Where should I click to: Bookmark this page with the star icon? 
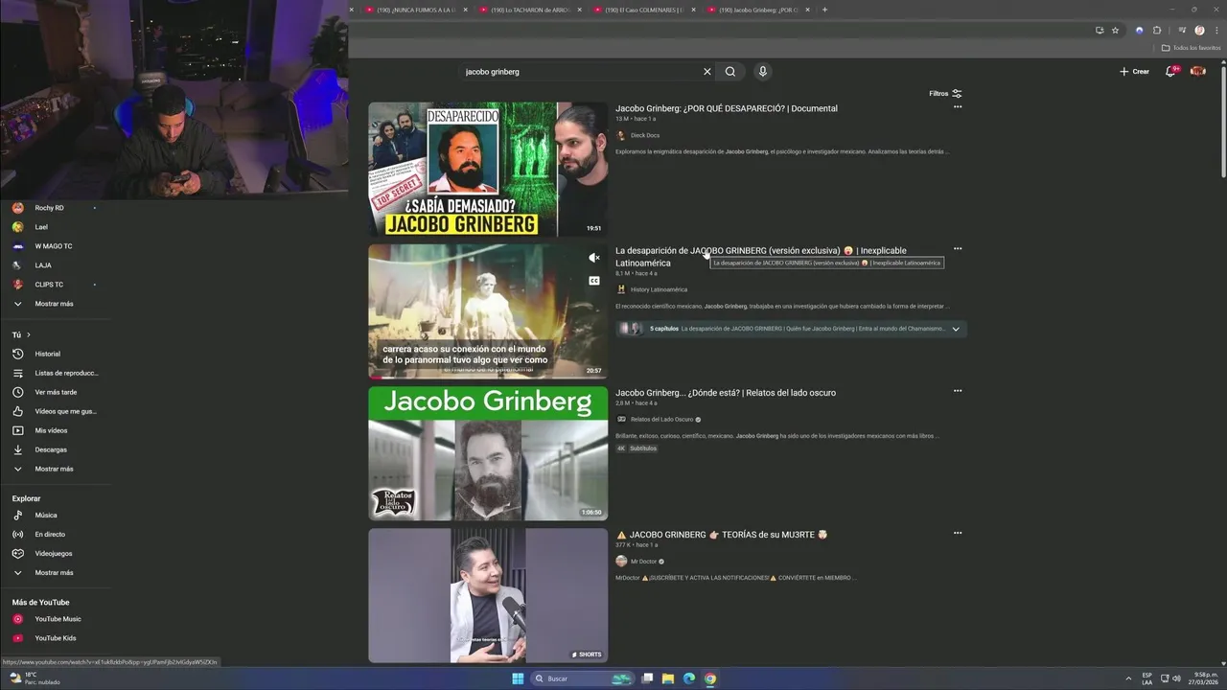1115,30
